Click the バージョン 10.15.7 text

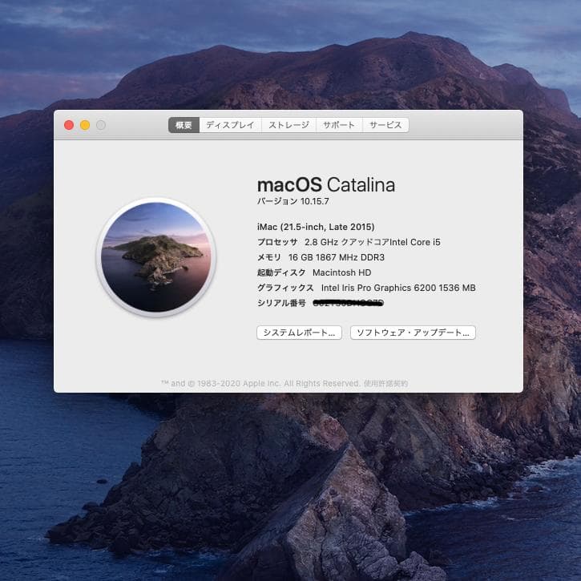click(x=293, y=201)
